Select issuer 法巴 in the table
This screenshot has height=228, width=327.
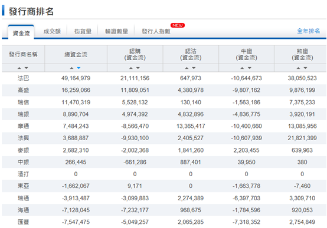pyautogui.click(x=24, y=78)
